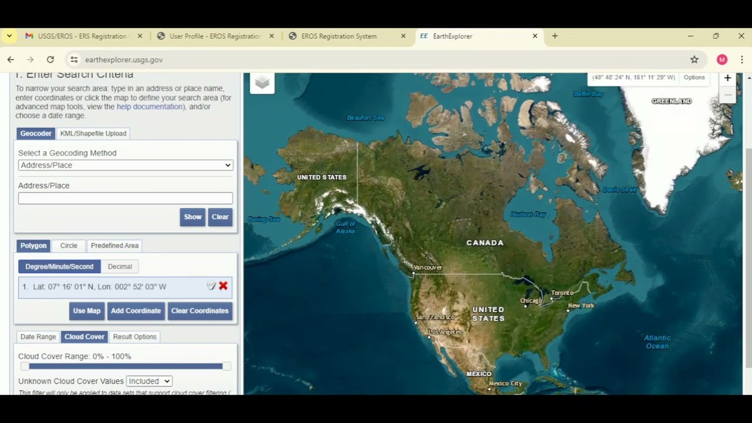Image resolution: width=752 pixels, height=423 pixels.
Task: Switch to Decimal coordinate format
Action: click(x=120, y=267)
